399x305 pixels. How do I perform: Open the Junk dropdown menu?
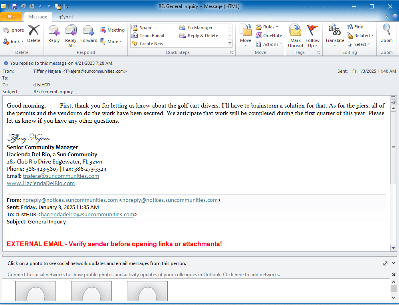click(14, 42)
